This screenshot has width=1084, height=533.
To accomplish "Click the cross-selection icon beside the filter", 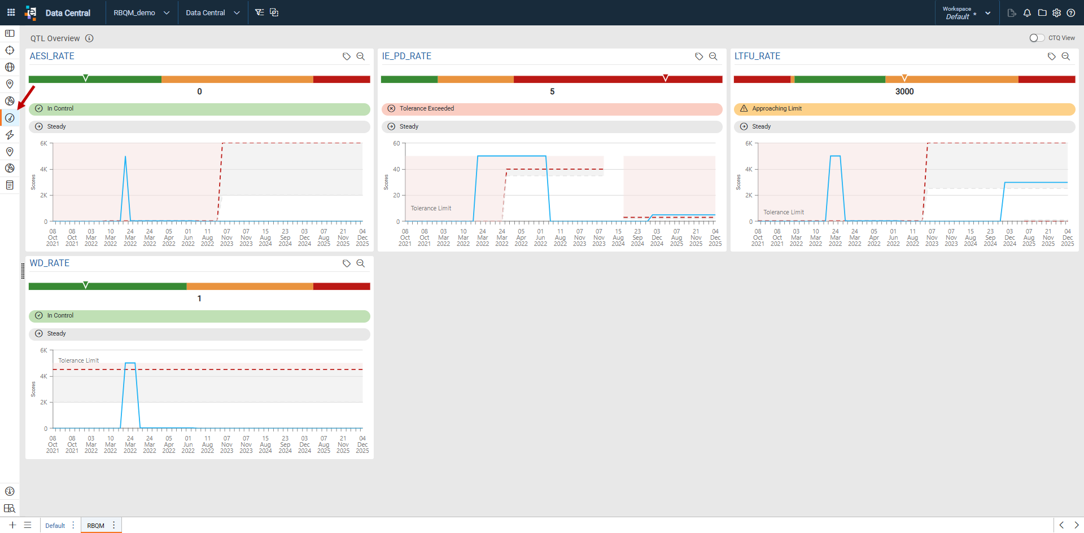I will pos(274,12).
